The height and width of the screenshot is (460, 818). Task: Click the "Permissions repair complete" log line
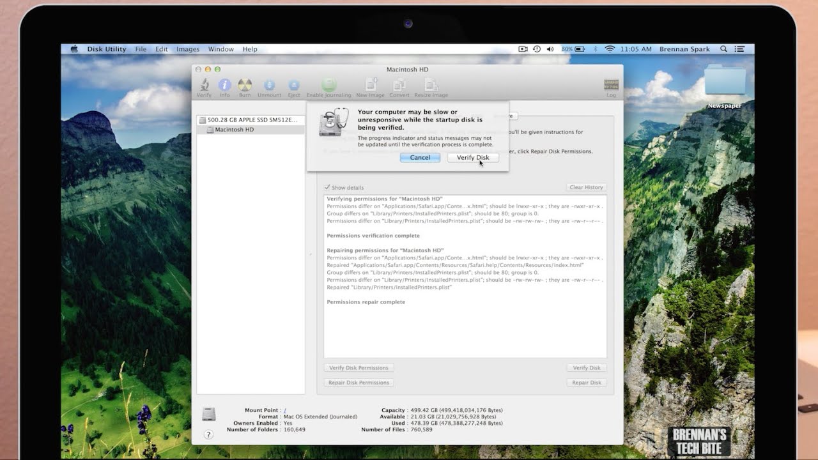click(366, 302)
